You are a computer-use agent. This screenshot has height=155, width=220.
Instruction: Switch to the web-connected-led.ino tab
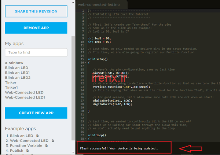(x=103, y=4)
